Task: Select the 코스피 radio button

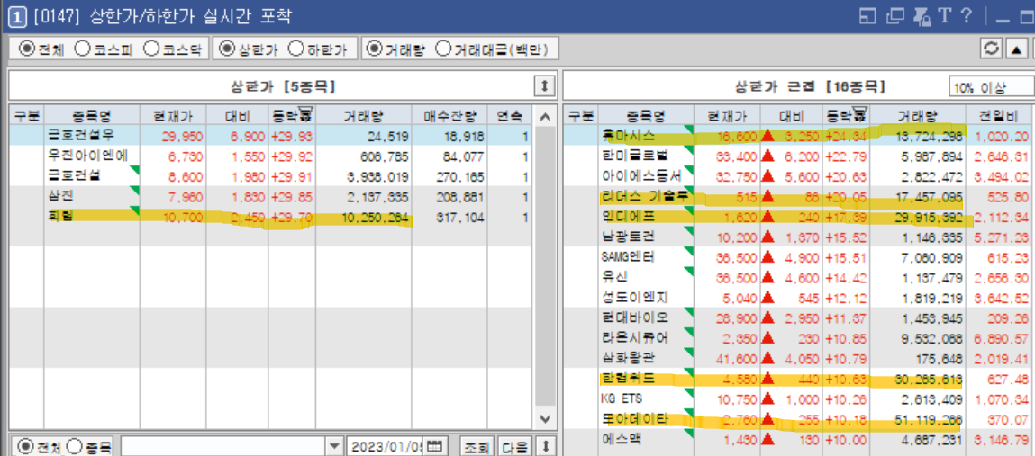Action: point(83,49)
